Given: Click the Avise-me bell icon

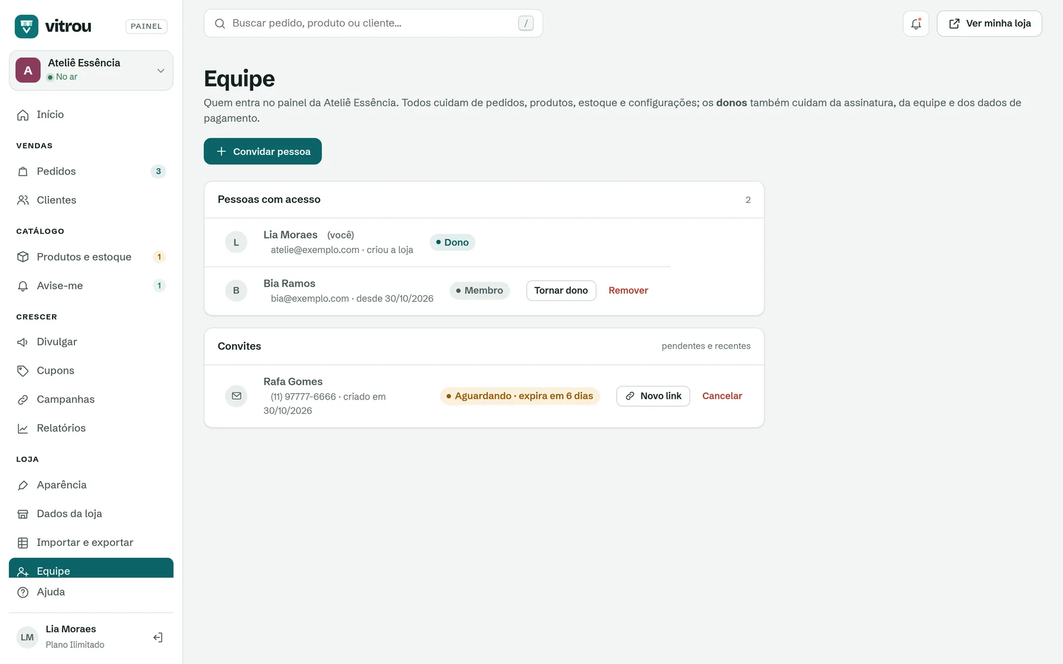Looking at the screenshot, I should click(23, 286).
